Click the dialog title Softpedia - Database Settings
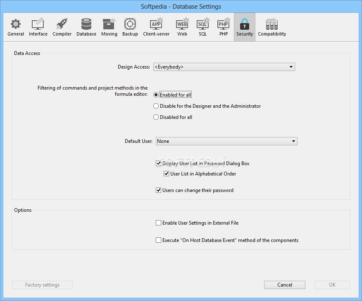The width and height of the screenshot is (362, 301). [x=181, y=7]
